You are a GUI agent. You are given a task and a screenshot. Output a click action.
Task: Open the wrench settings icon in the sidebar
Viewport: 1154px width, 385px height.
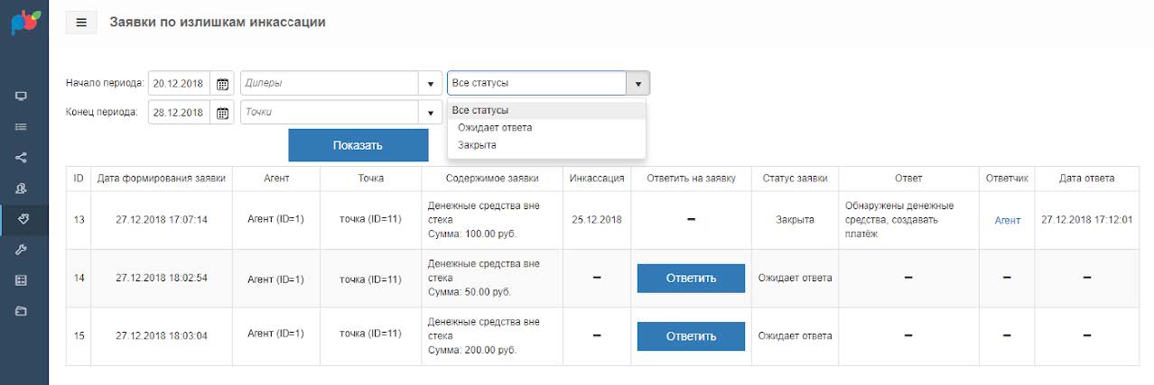22,250
